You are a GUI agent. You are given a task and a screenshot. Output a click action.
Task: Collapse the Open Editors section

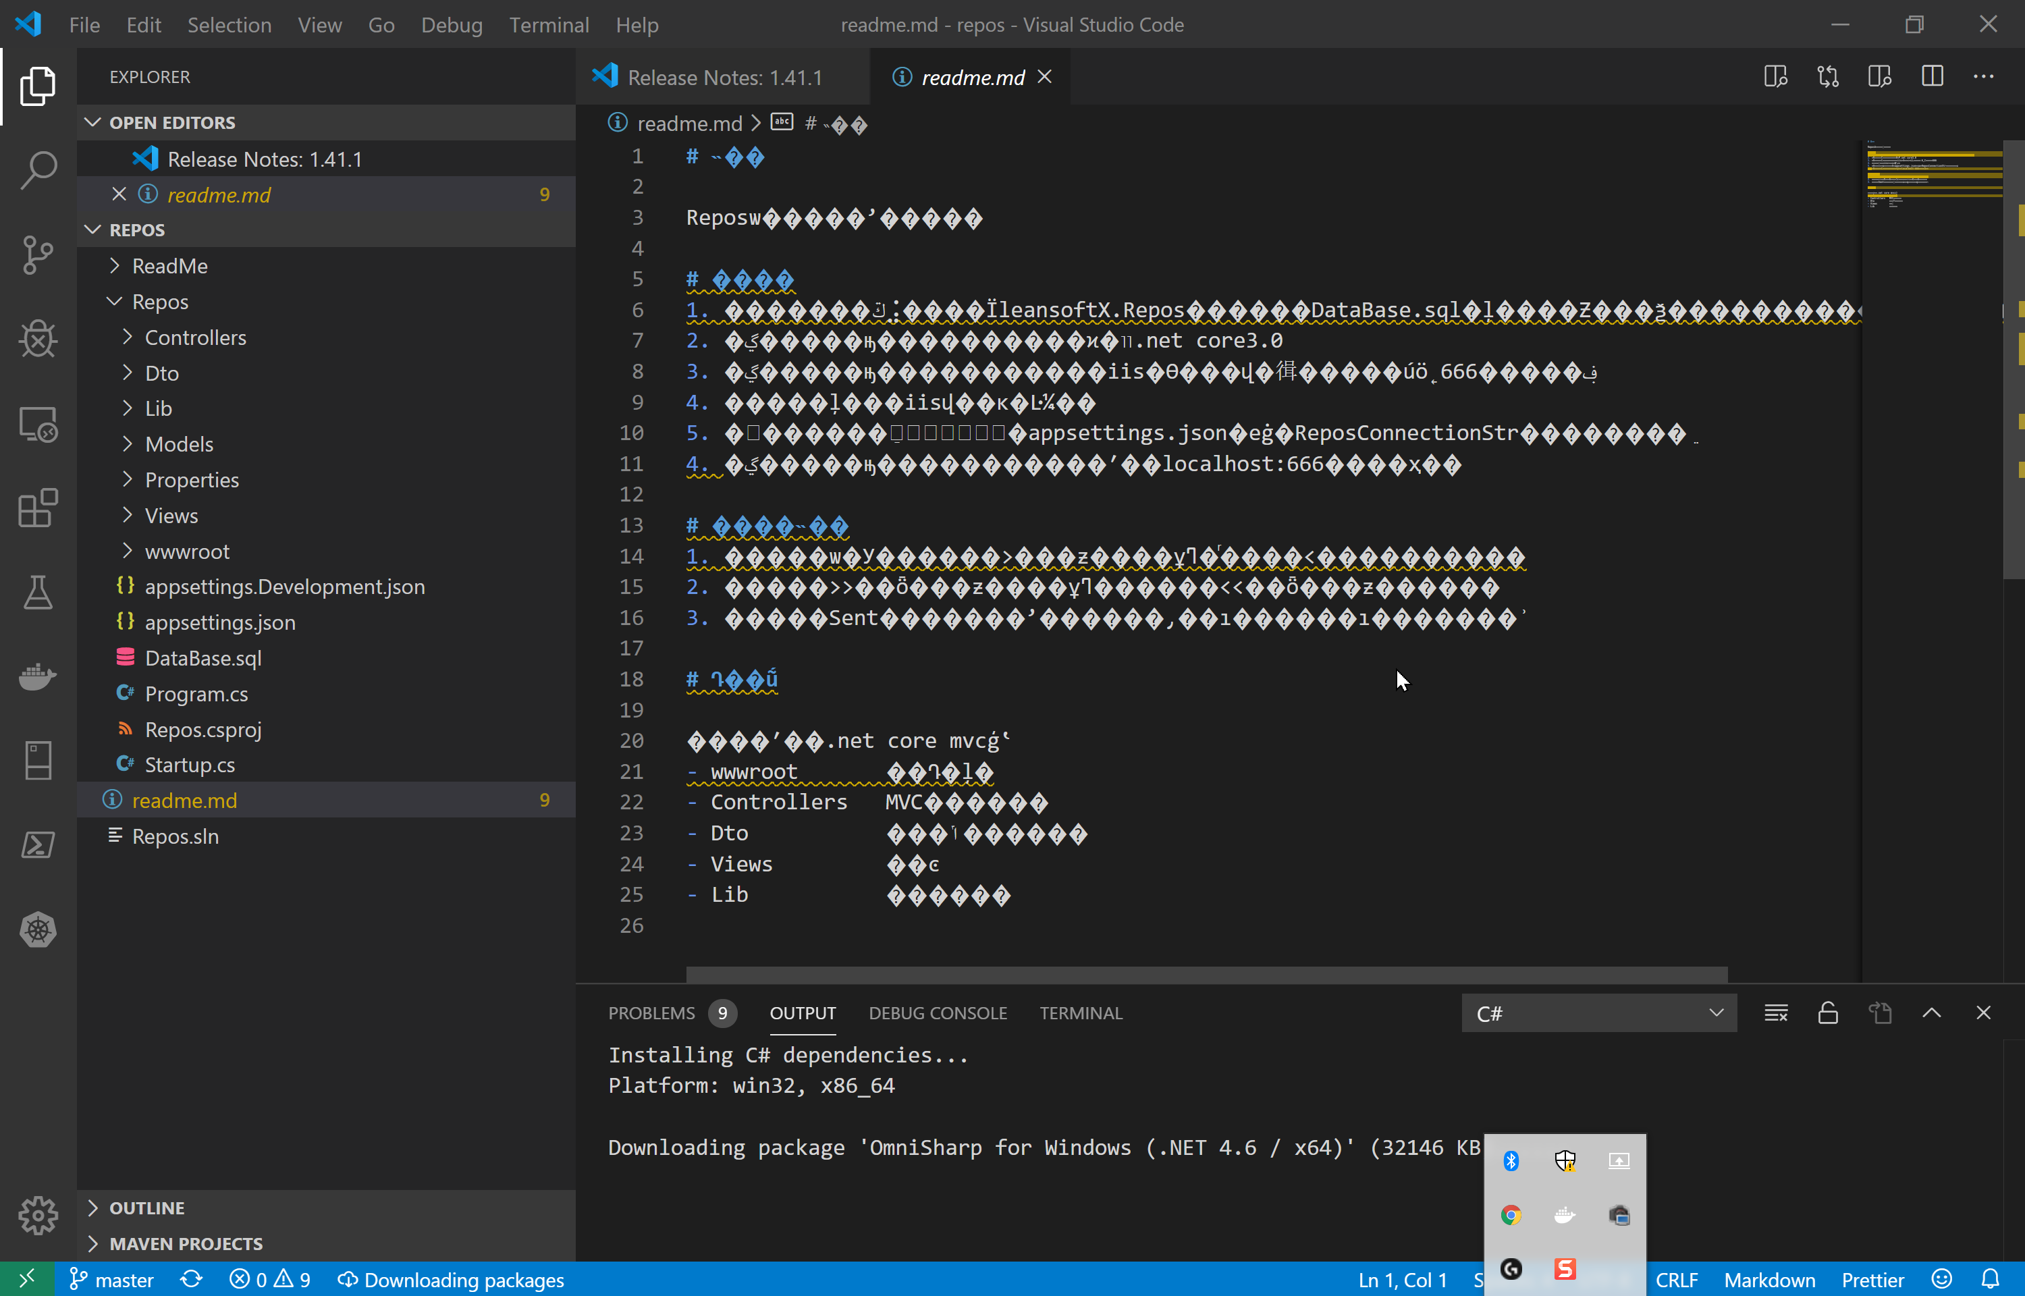[x=171, y=122]
